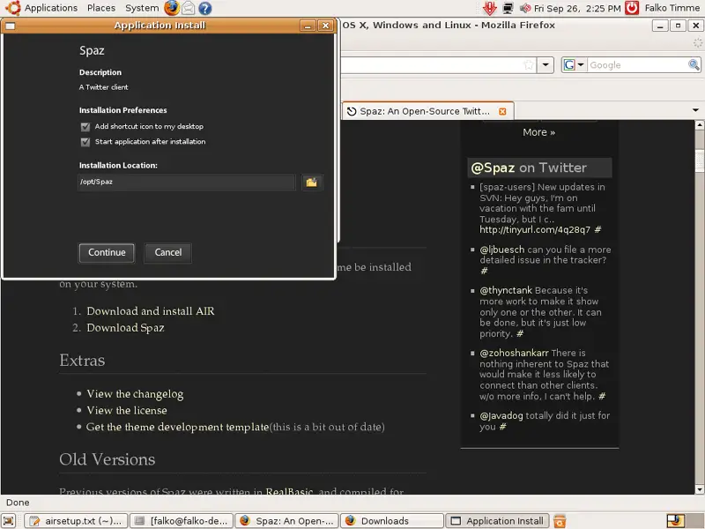
Task: Open the Google search engine dropdown
Action: tap(574, 64)
